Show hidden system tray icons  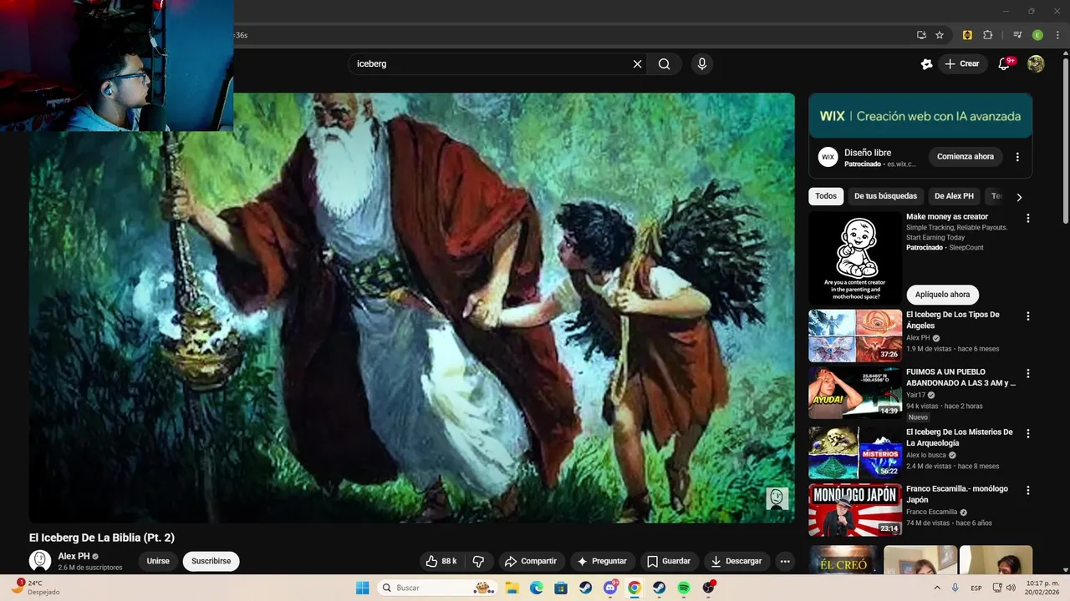click(x=937, y=588)
